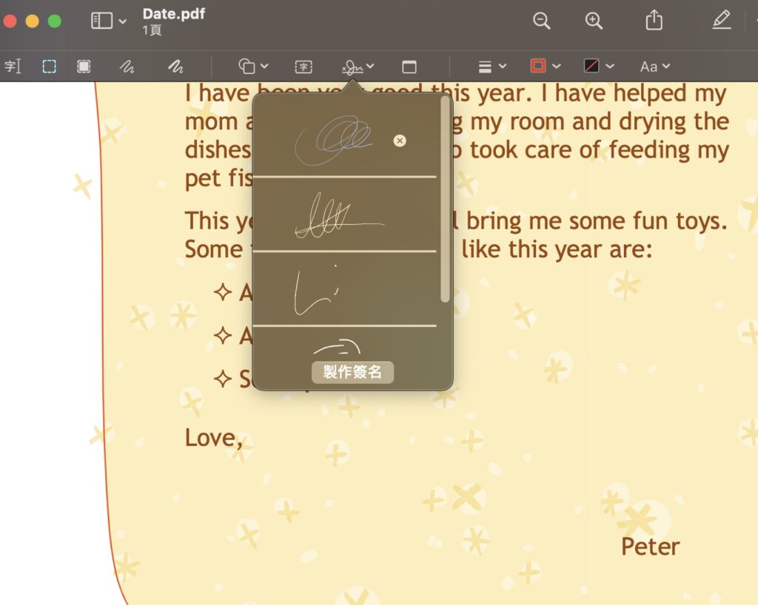The width and height of the screenshot is (758, 605).
Task: Open the Share menu icon
Action: (654, 21)
